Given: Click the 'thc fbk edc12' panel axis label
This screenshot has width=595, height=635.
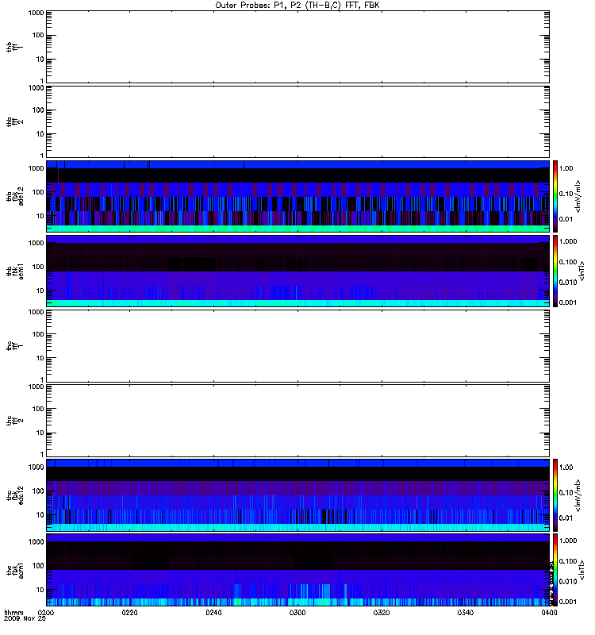Looking at the screenshot, I should coord(14,495).
